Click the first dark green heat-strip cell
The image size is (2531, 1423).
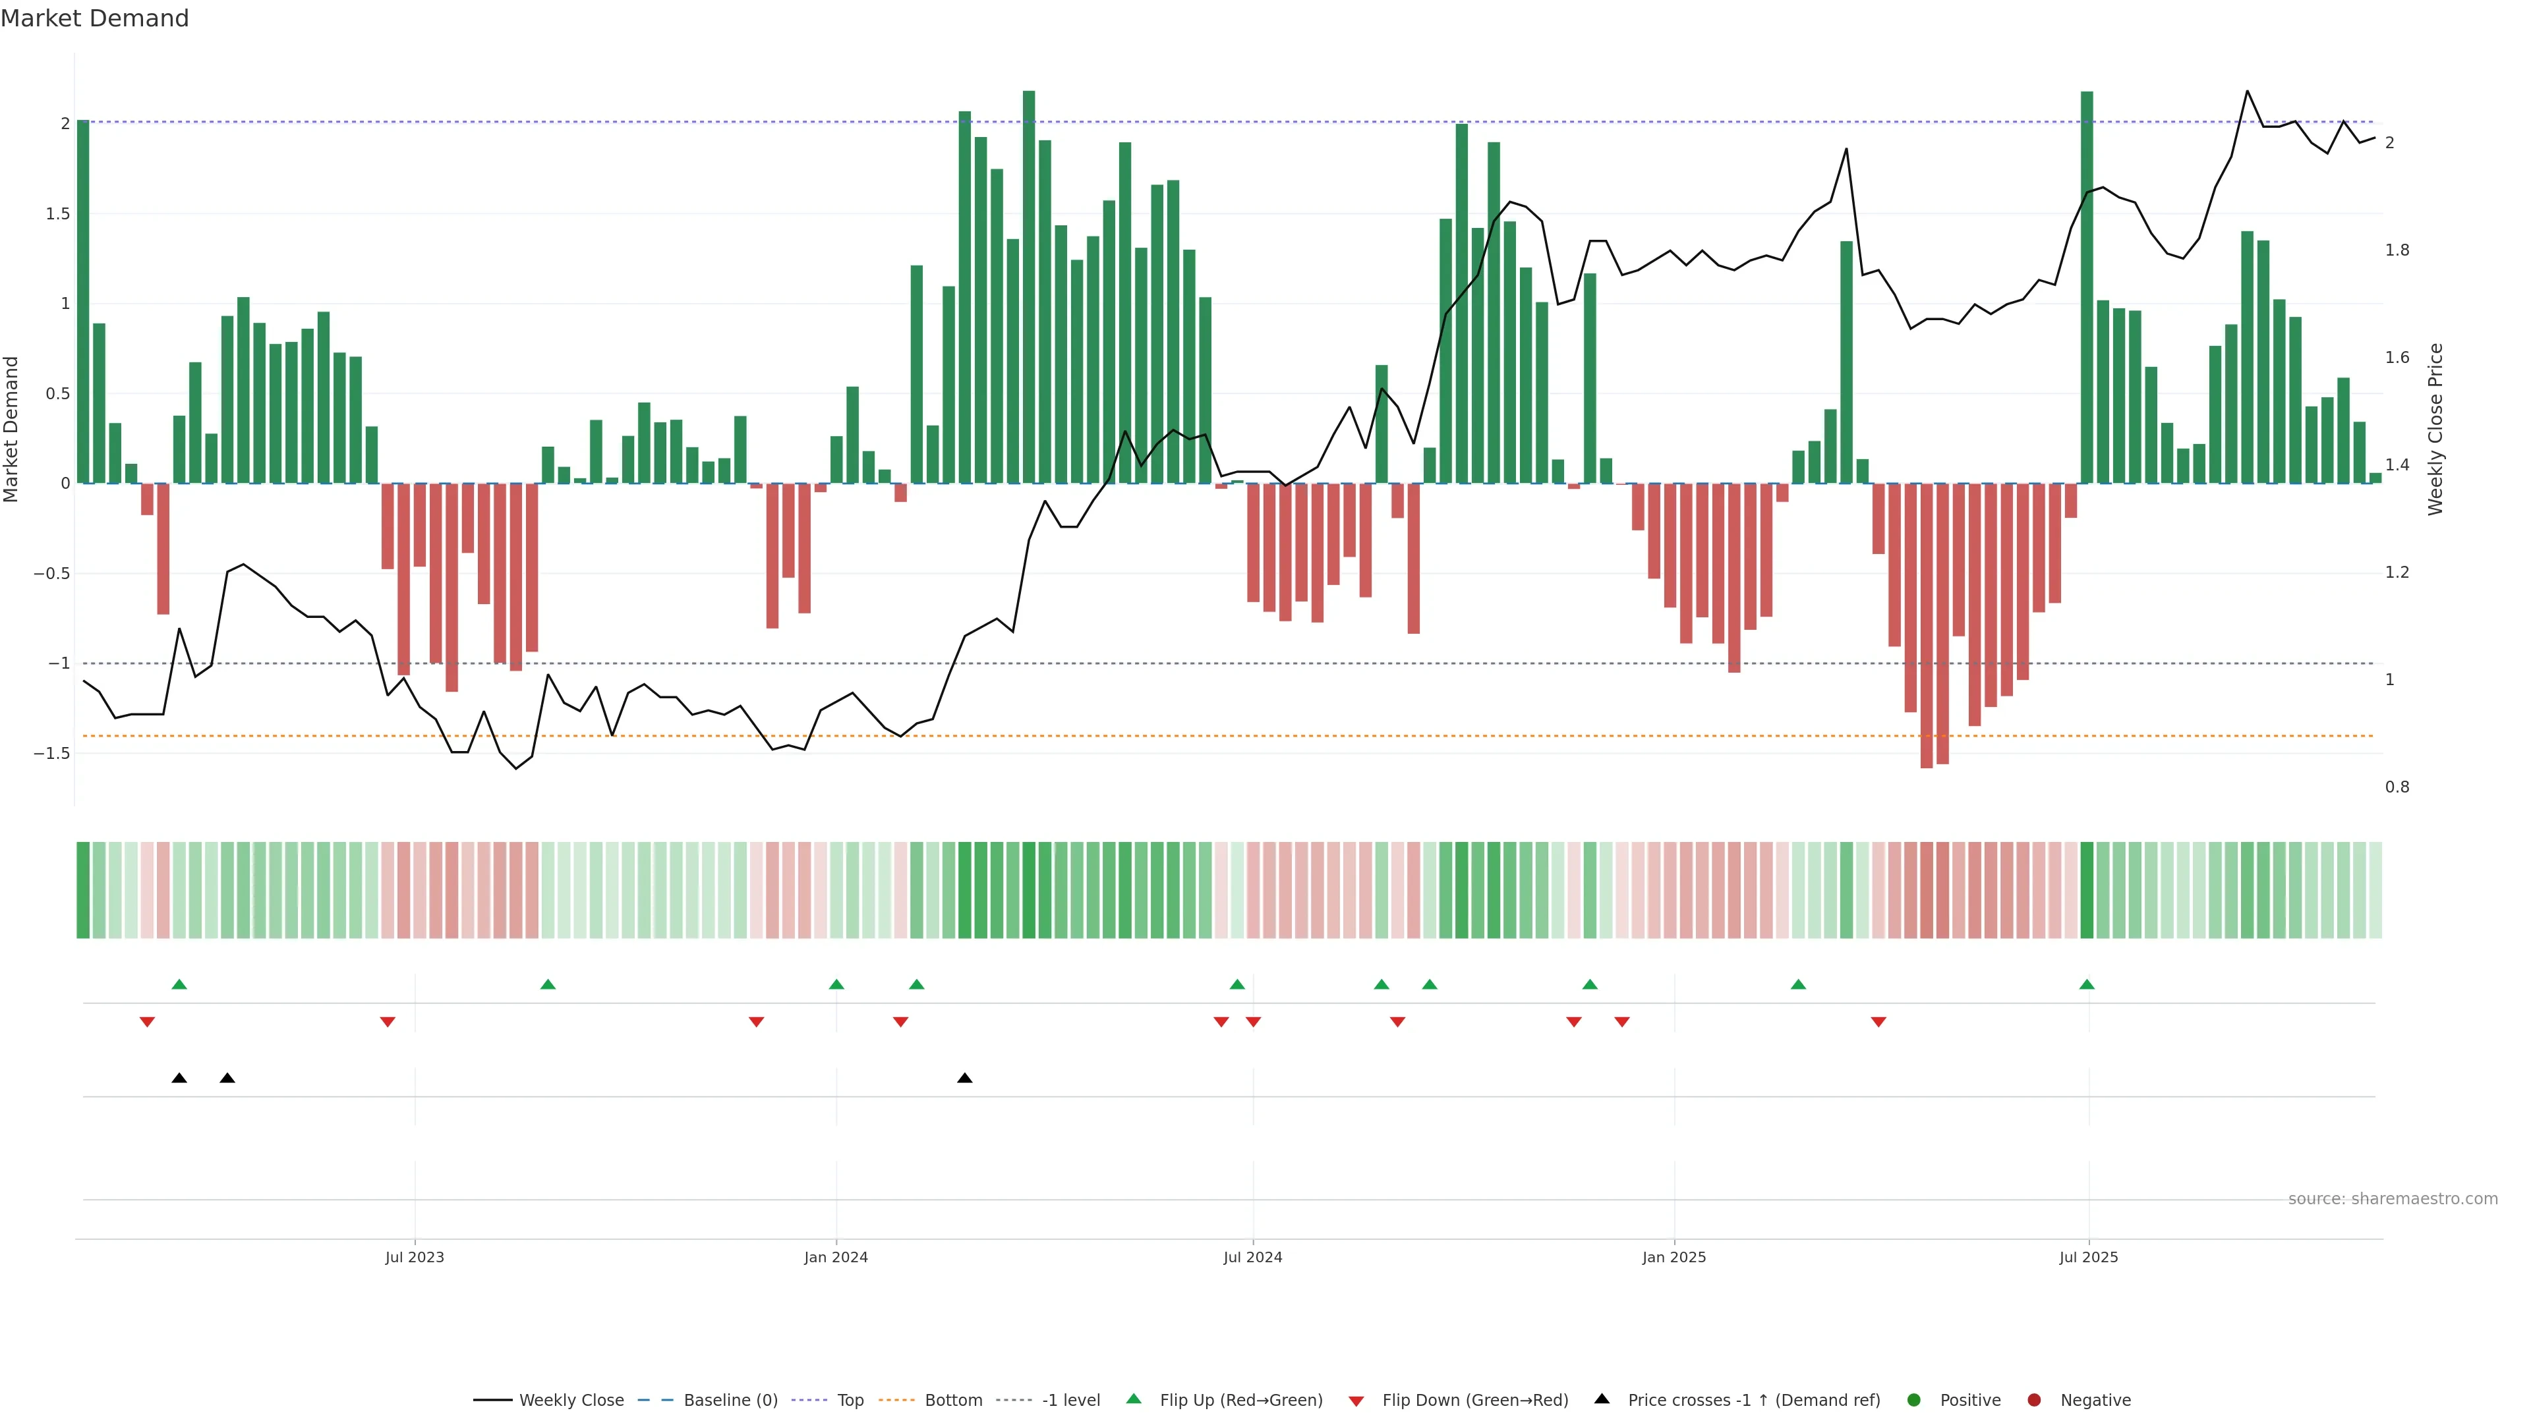(x=82, y=890)
